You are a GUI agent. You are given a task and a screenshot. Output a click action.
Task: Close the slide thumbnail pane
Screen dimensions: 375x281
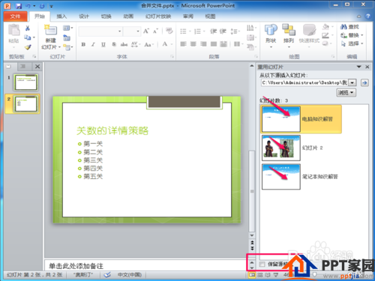click(x=37, y=67)
